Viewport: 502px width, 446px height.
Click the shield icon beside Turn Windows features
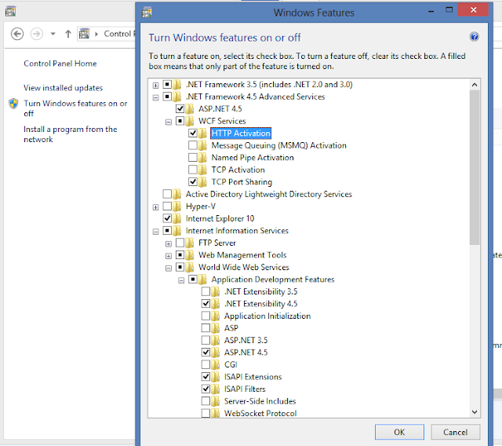pyautogui.click(x=13, y=104)
